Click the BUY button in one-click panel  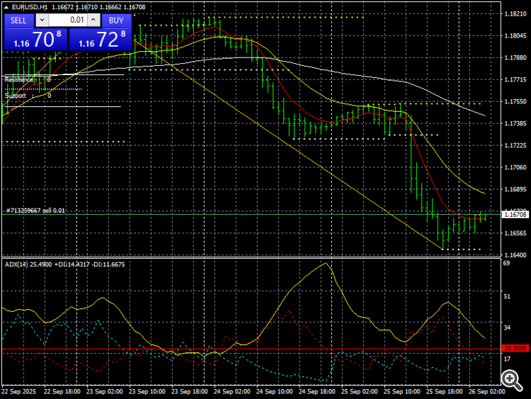click(x=116, y=21)
